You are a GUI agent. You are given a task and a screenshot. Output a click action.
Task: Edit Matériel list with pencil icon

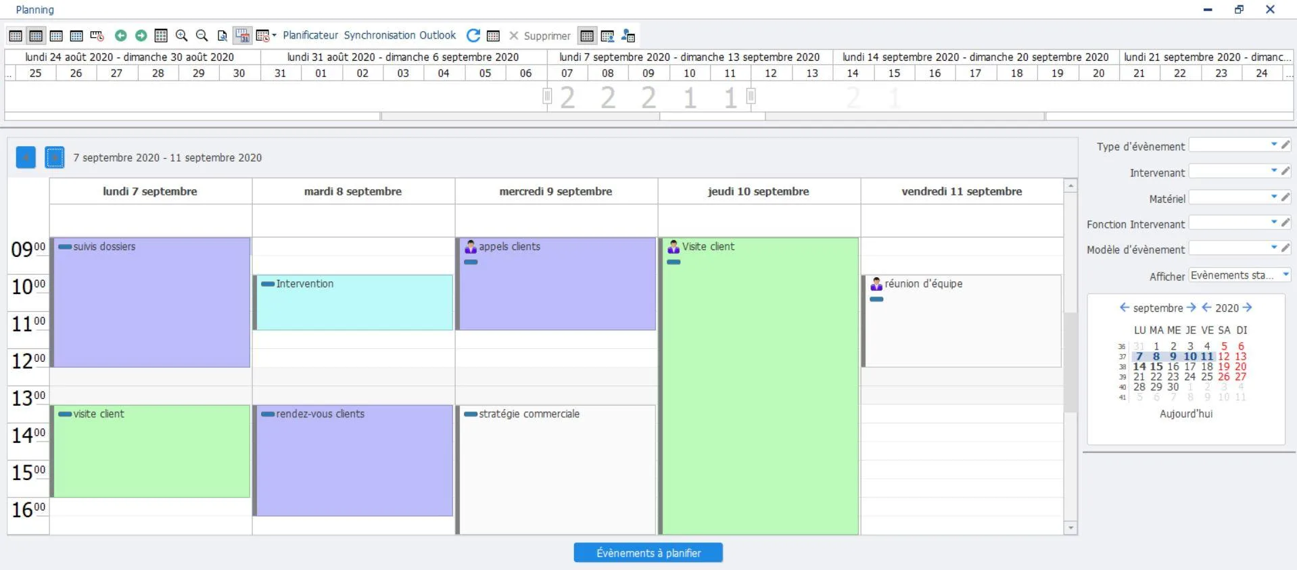tap(1286, 197)
